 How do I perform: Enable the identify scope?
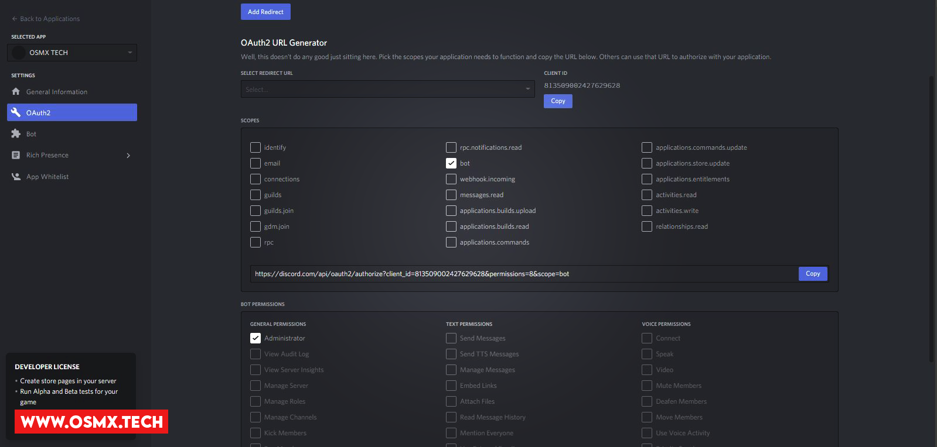pyautogui.click(x=255, y=147)
